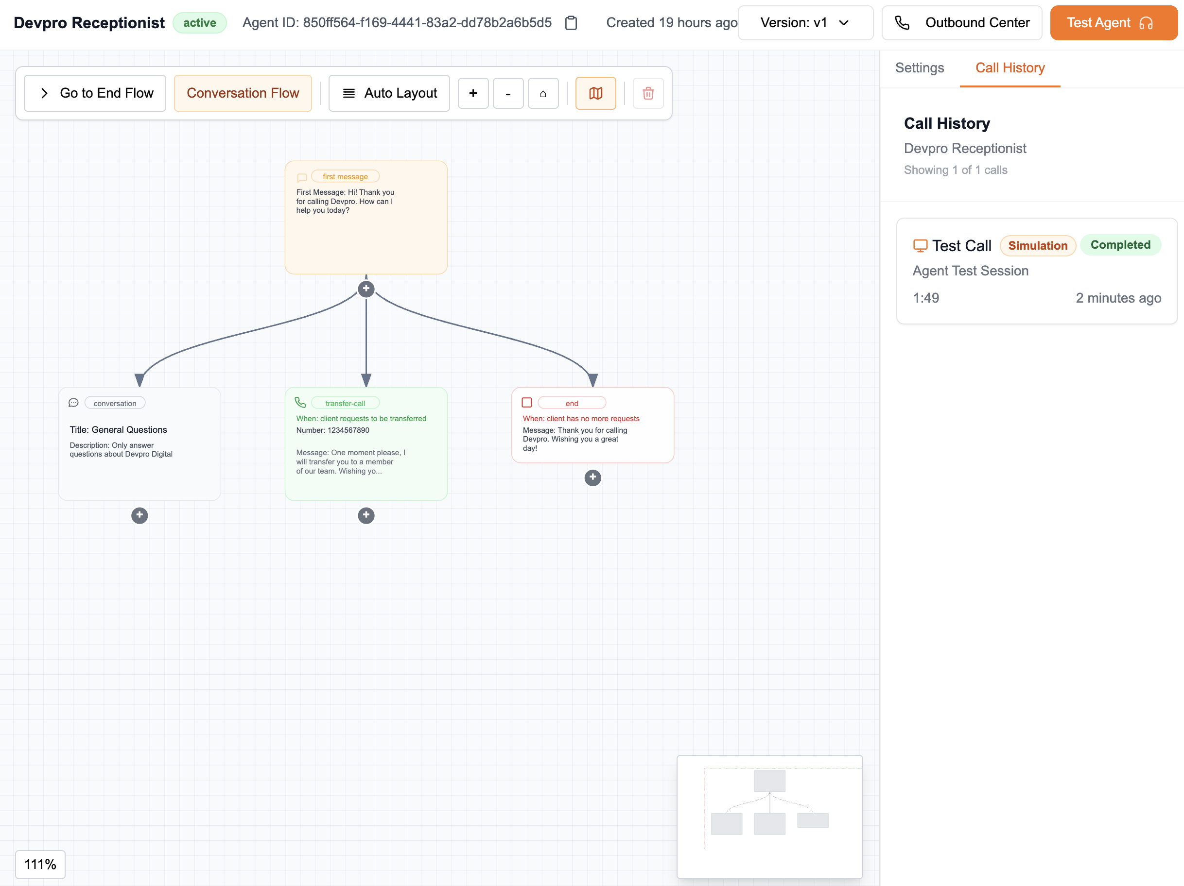The image size is (1184, 886).
Task: Copy the Agent ID with clipboard icon
Action: (571, 23)
